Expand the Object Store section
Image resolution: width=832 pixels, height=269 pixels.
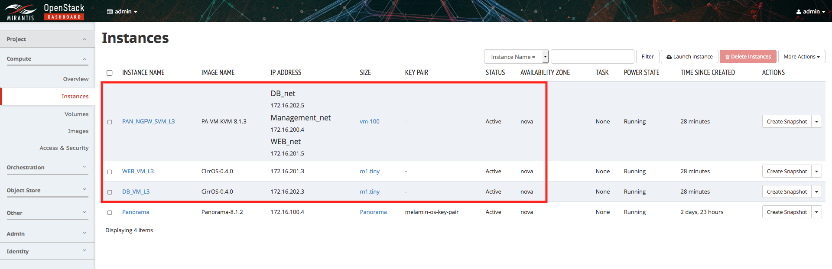point(47,191)
